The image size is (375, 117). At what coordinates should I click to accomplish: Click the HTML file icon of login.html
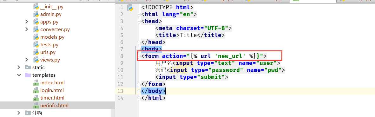[36, 90]
